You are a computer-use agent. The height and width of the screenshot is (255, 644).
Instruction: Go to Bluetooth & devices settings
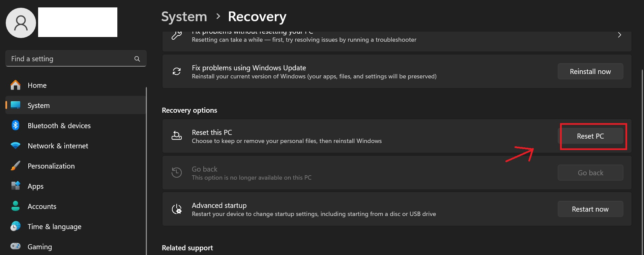coord(59,126)
